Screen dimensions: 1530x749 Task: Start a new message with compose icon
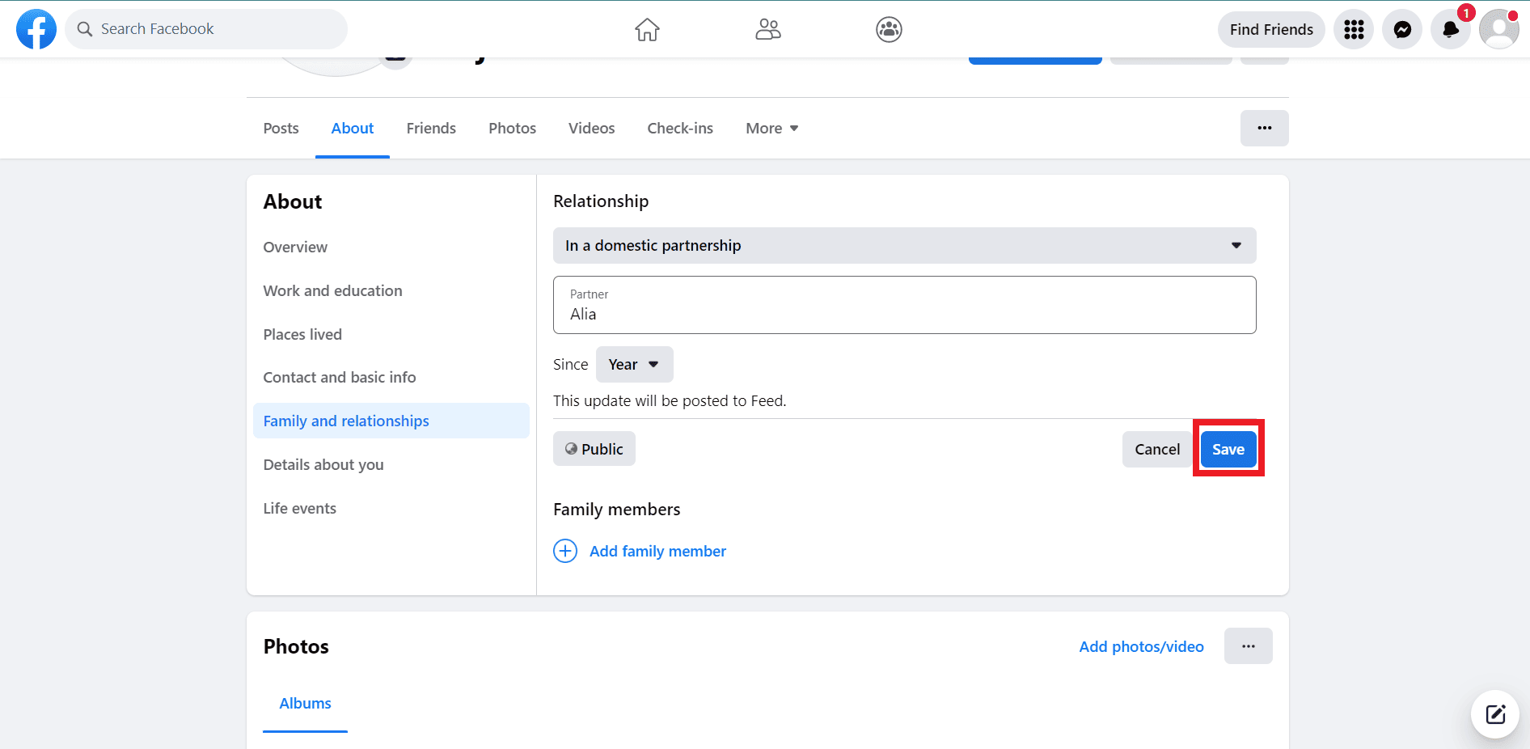[1495, 714]
